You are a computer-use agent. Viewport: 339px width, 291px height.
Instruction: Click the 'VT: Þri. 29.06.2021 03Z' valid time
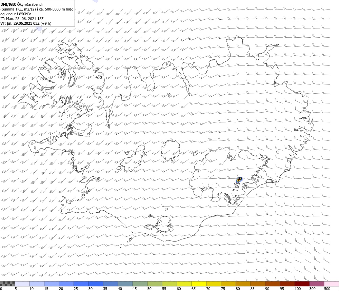tap(20, 23)
